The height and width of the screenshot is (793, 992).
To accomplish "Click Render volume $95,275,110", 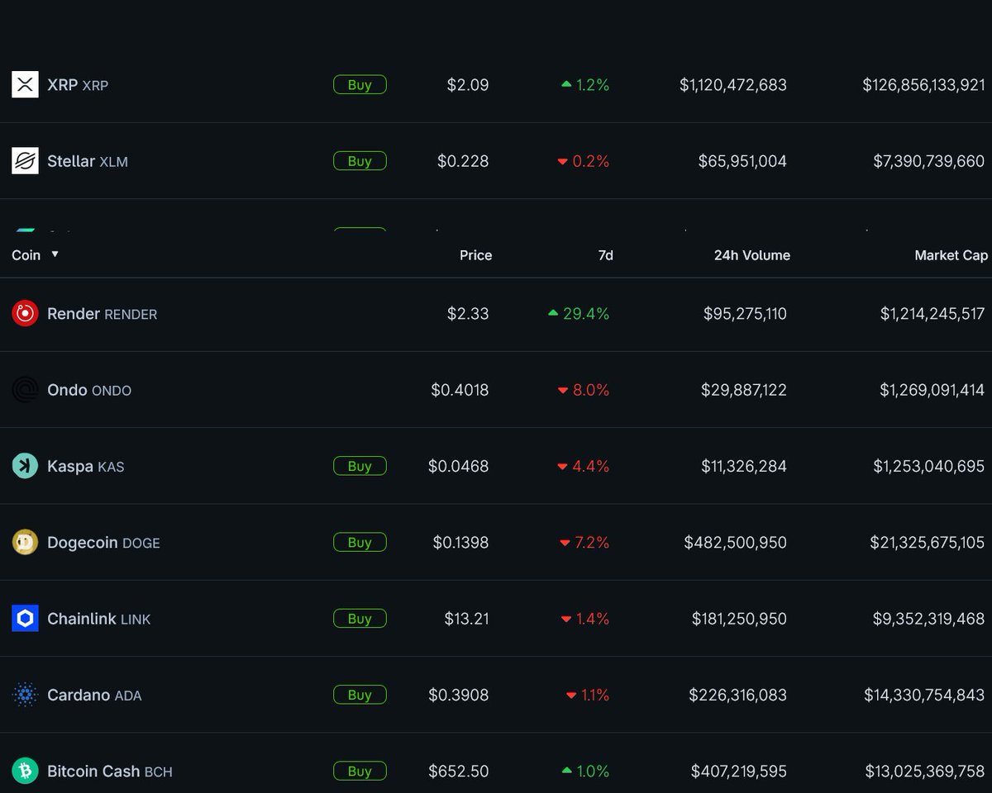I will click(x=745, y=313).
